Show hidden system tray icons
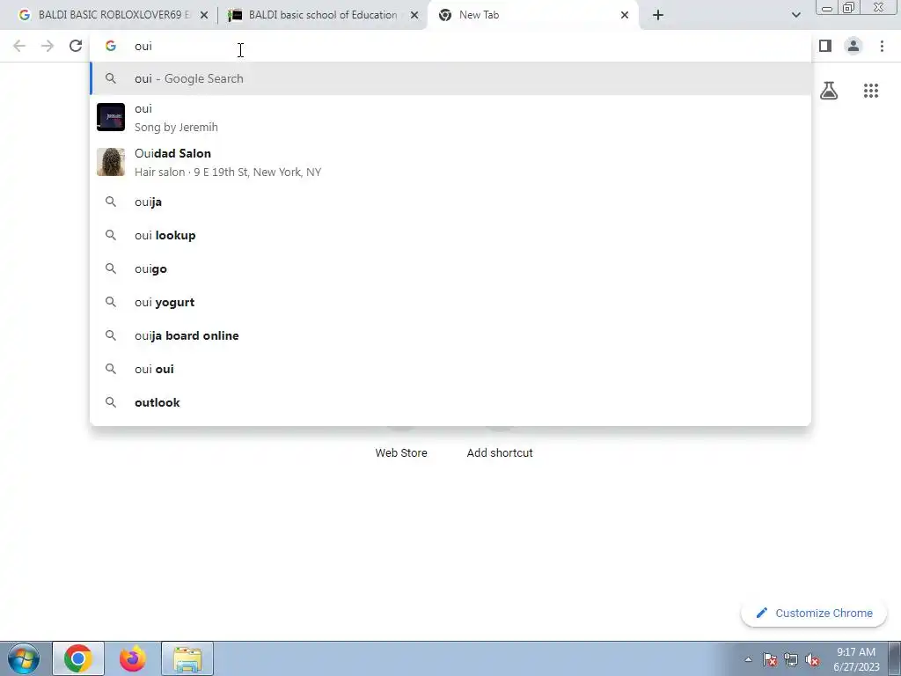Screen dimensions: 901x676 point(748,659)
